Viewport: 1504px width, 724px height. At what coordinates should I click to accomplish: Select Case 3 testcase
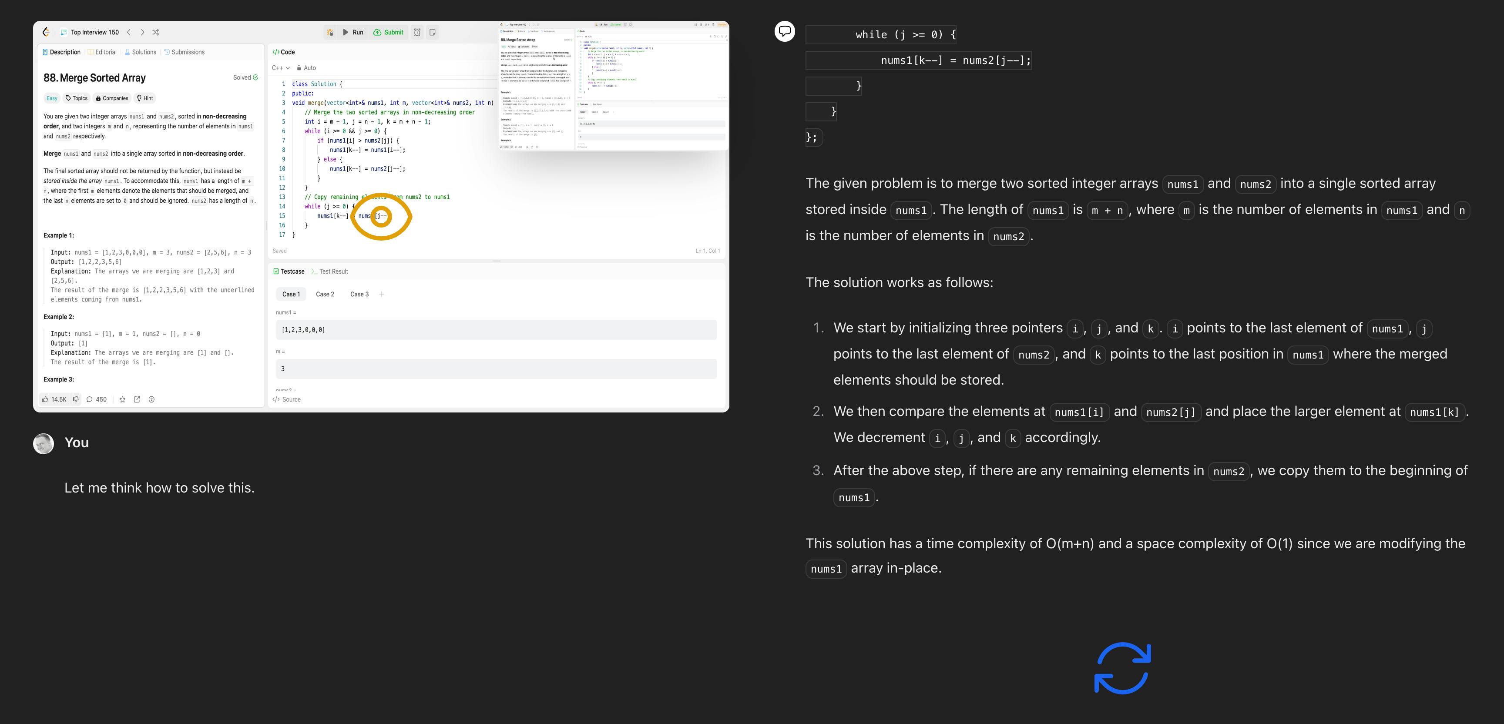coord(359,294)
